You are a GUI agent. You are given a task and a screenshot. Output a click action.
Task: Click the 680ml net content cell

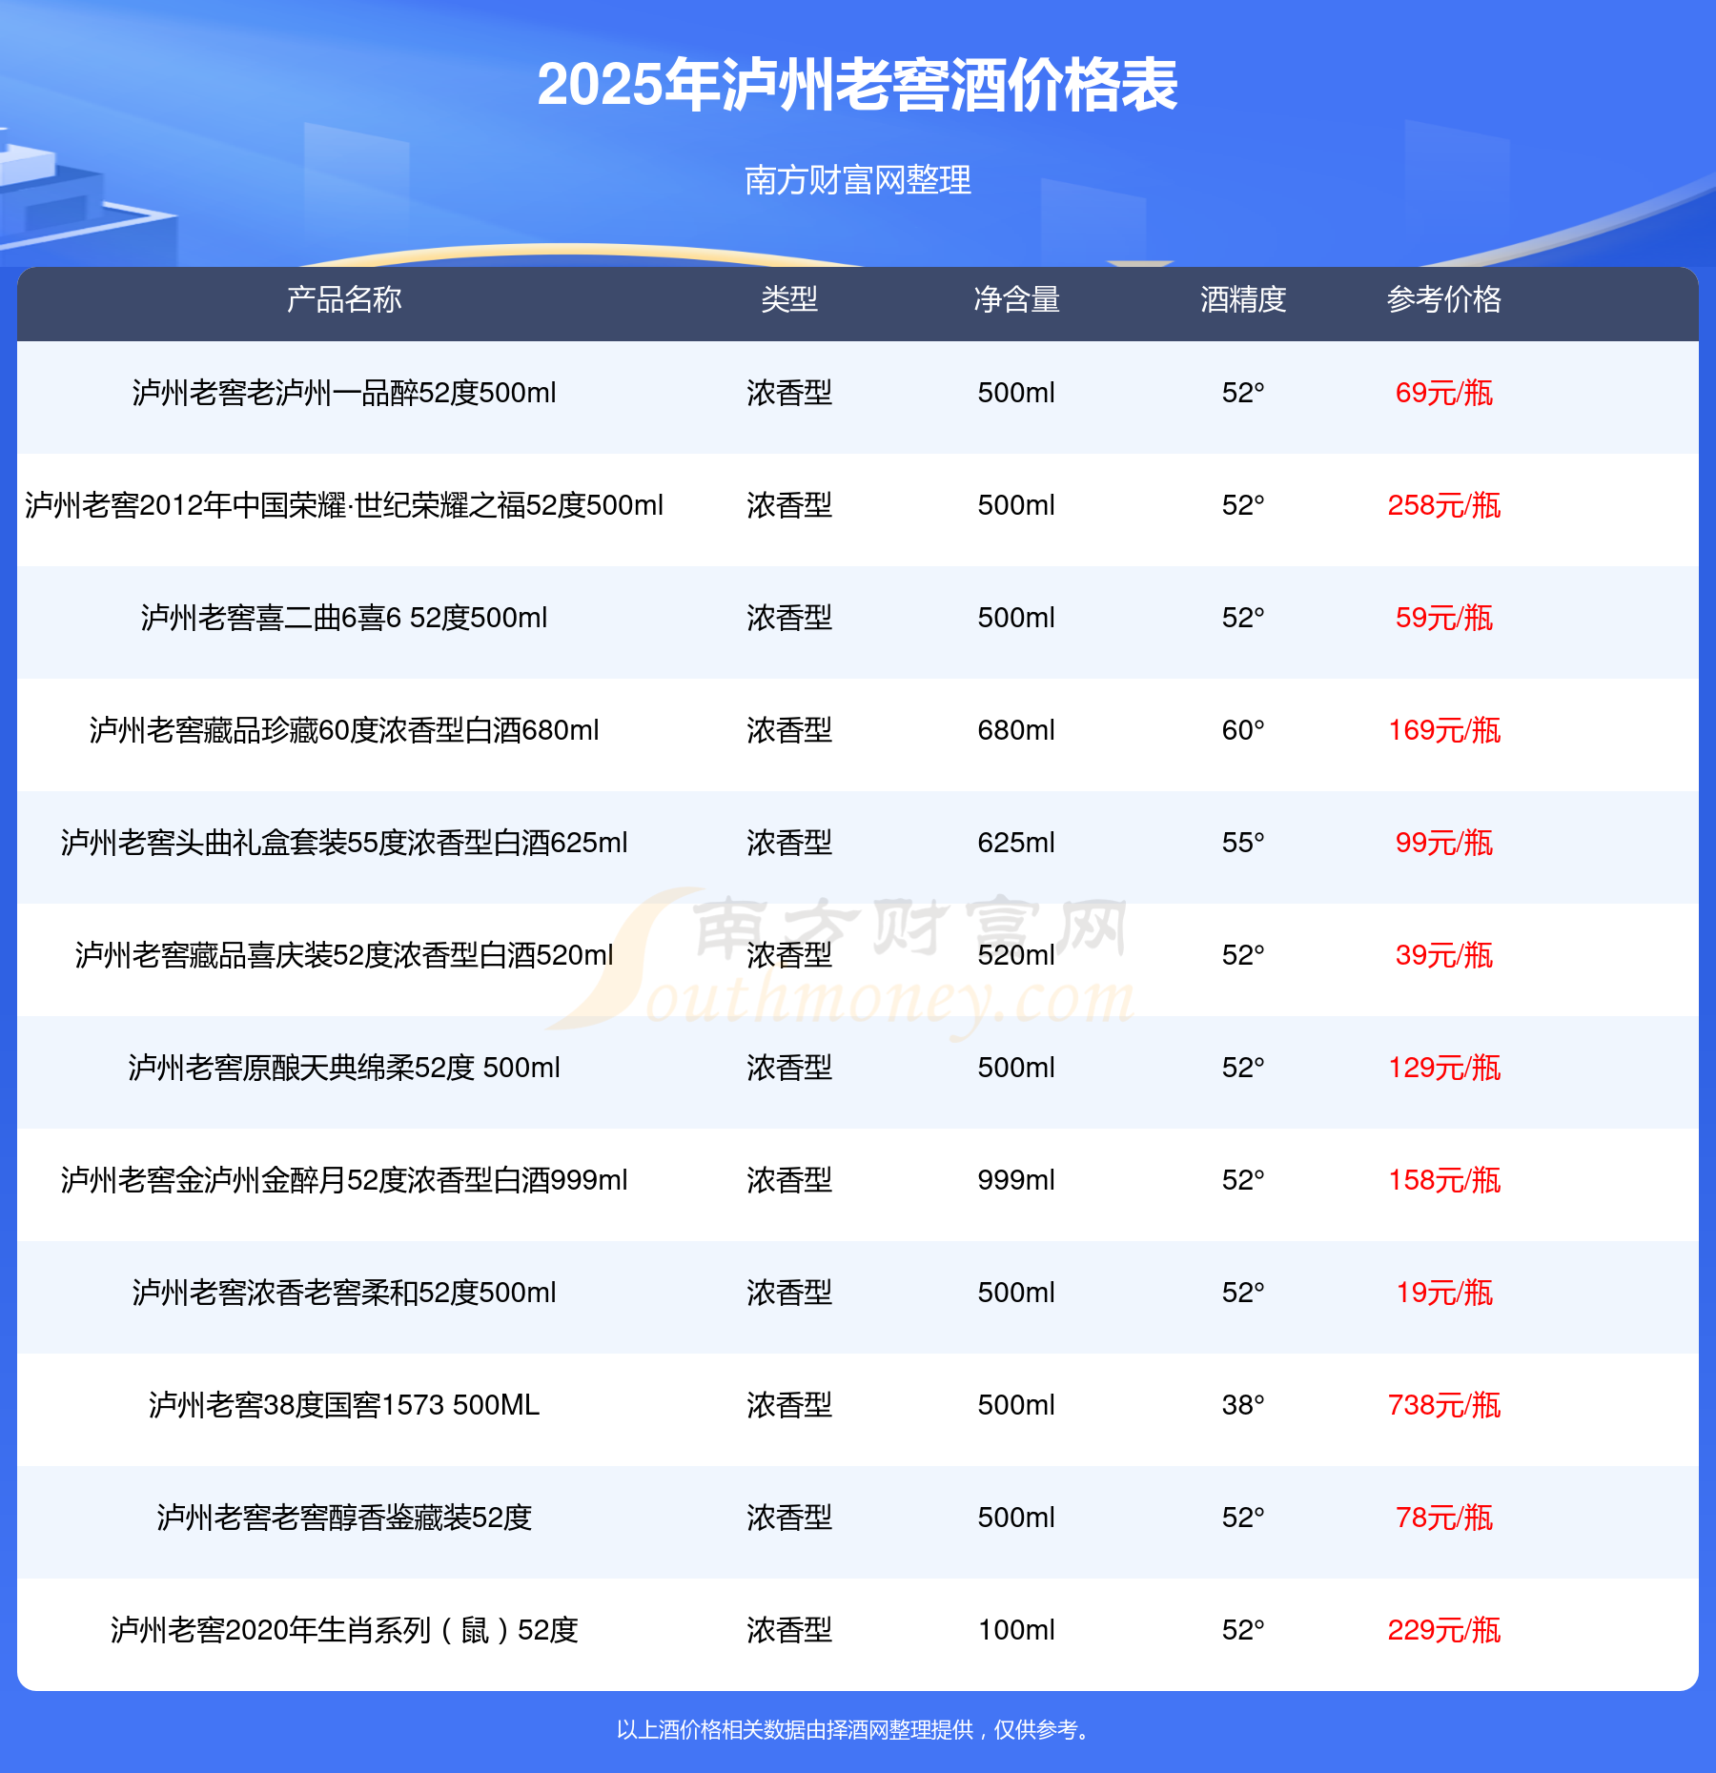[1016, 730]
